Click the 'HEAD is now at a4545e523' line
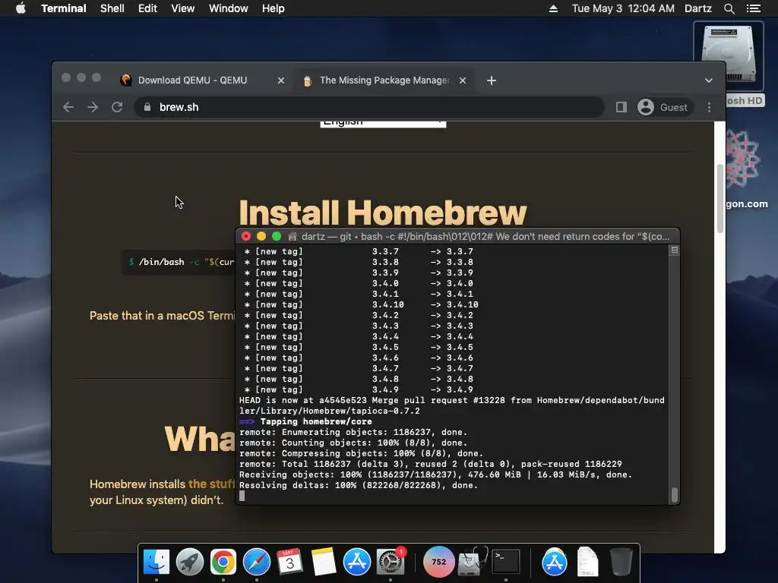Screen dimensions: 778x583 coord(452,405)
